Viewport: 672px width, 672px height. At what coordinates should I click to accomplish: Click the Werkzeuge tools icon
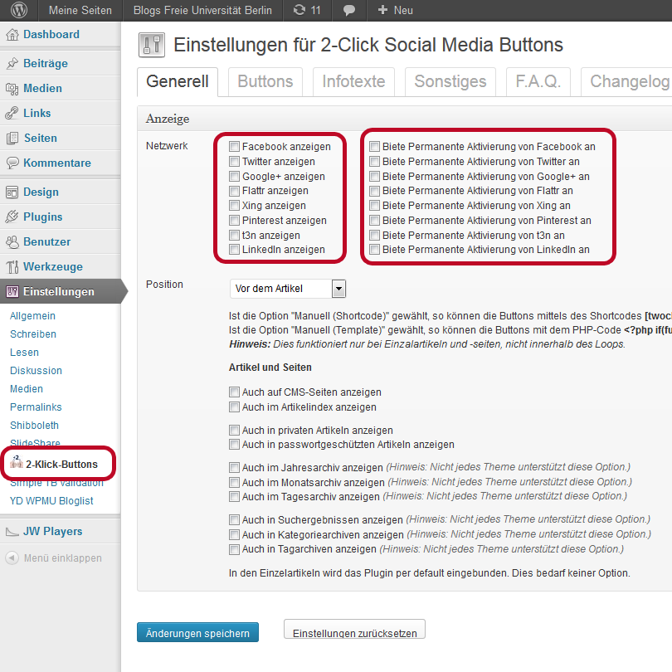click(12, 267)
